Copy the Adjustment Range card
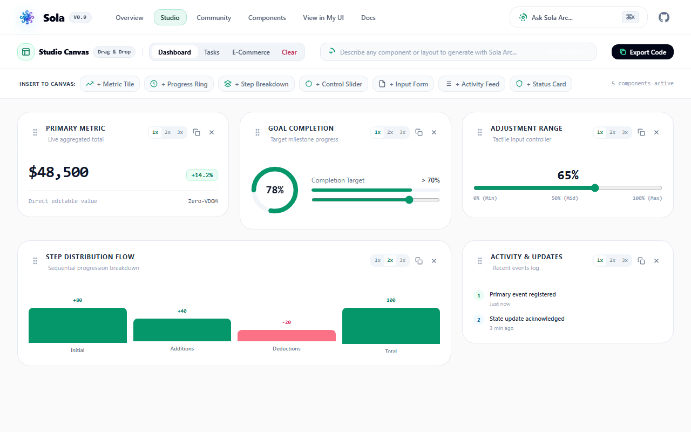The height and width of the screenshot is (432, 691). 641,132
